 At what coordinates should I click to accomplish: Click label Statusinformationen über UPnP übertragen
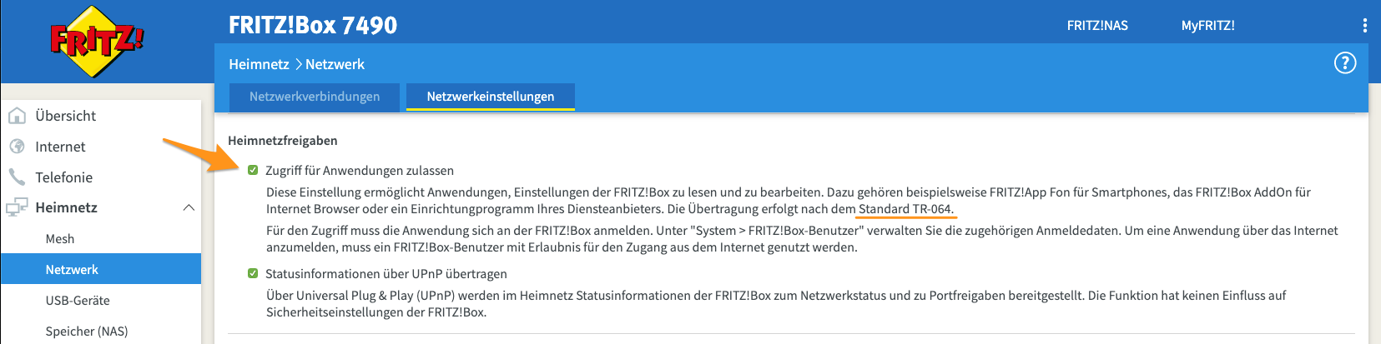click(386, 273)
